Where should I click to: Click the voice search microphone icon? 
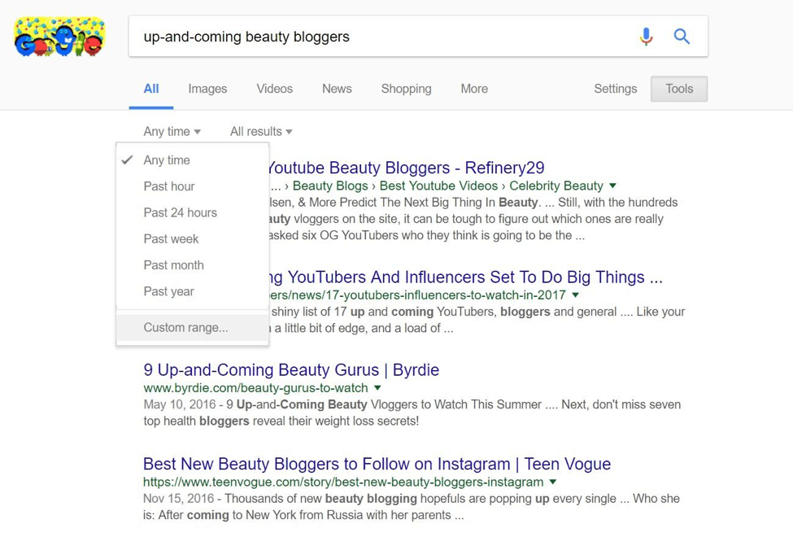tap(646, 36)
